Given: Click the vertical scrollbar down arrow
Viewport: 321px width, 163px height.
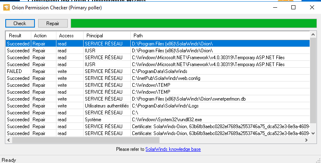Looking at the screenshot, I should click(313, 133).
